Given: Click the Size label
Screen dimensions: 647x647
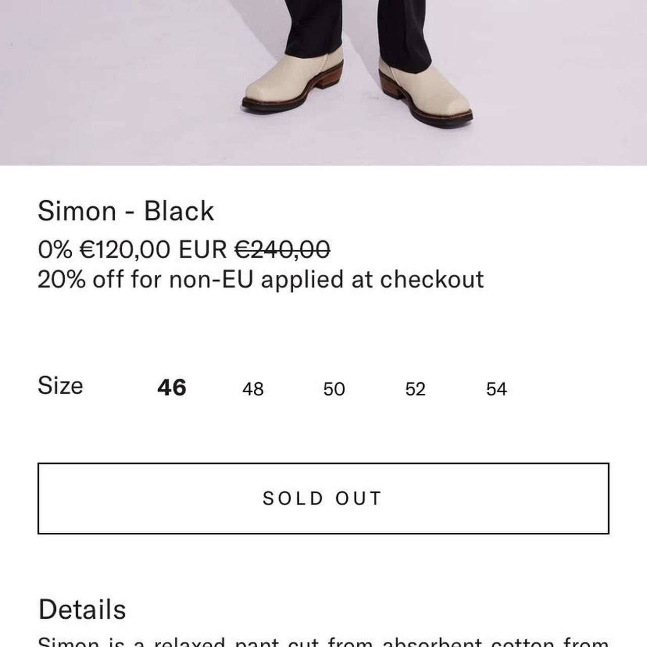Looking at the screenshot, I should (60, 386).
